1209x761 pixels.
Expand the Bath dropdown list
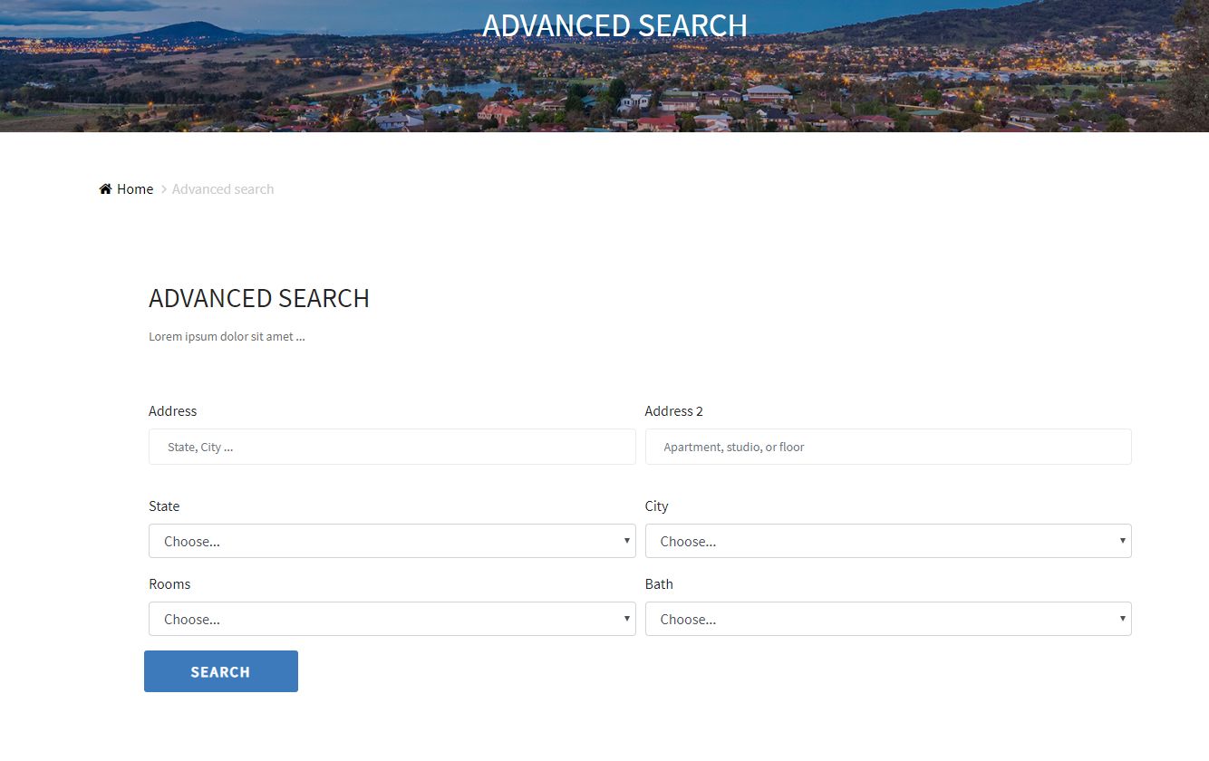[887, 619]
